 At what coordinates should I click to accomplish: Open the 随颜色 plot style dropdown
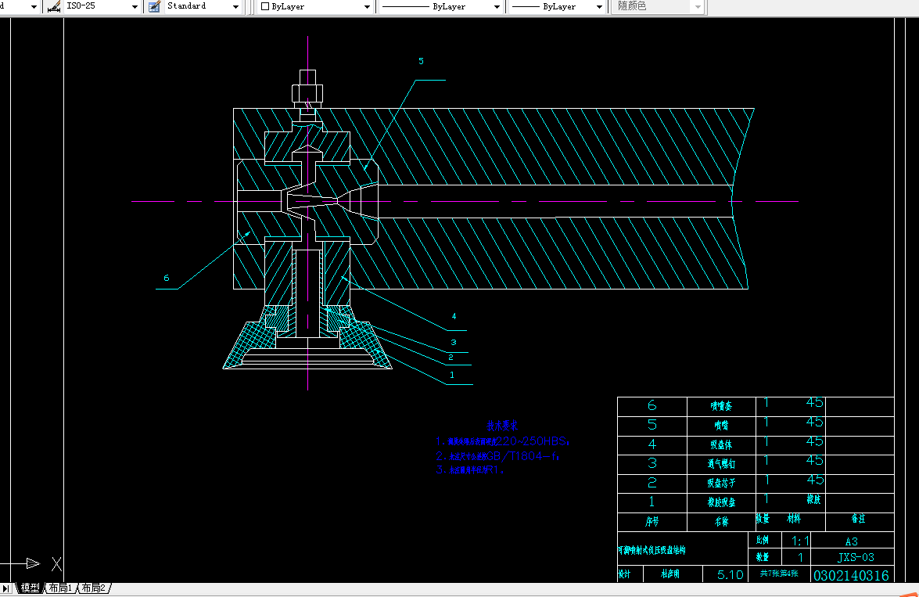click(x=698, y=6)
